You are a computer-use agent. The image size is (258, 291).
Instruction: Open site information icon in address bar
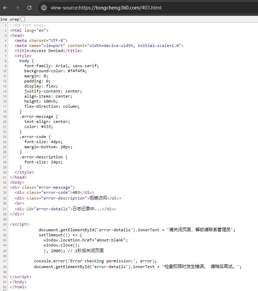click(x=44, y=8)
